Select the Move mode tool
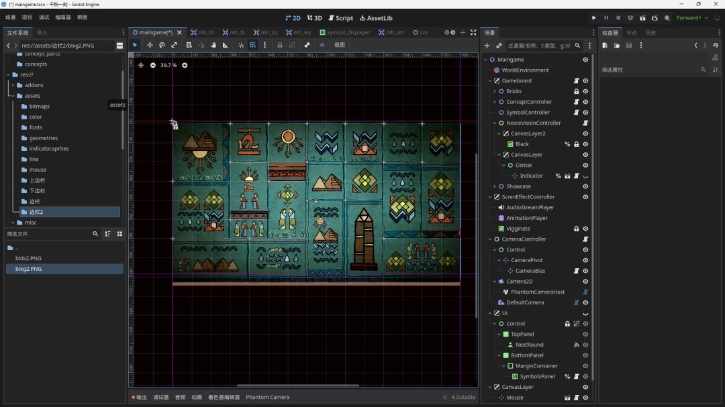This screenshot has height=407, width=725. coord(149,45)
